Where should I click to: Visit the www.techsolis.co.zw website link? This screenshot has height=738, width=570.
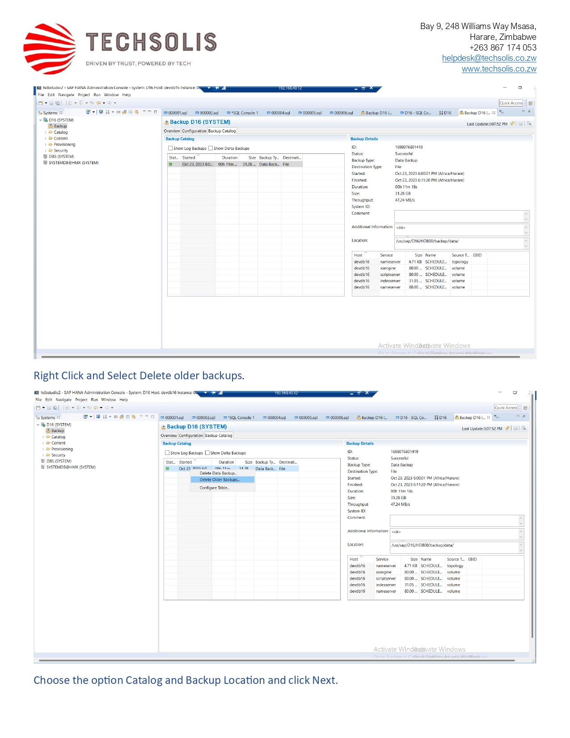click(498, 69)
